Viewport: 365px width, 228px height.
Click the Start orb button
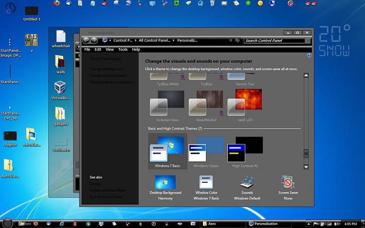coord(7,223)
